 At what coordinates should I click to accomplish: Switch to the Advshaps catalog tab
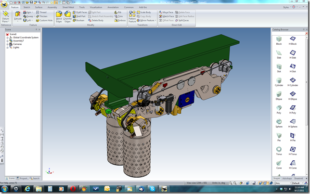pyautogui.click(x=287, y=178)
